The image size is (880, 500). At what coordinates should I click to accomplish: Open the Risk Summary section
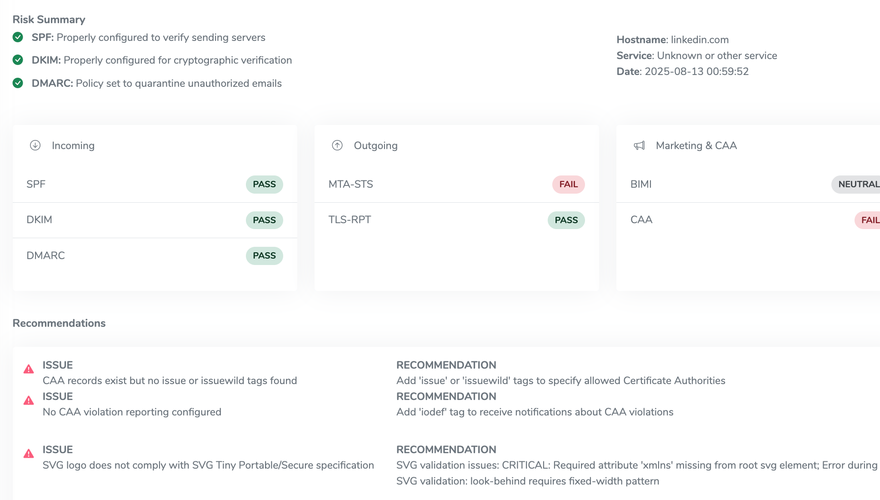(49, 20)
